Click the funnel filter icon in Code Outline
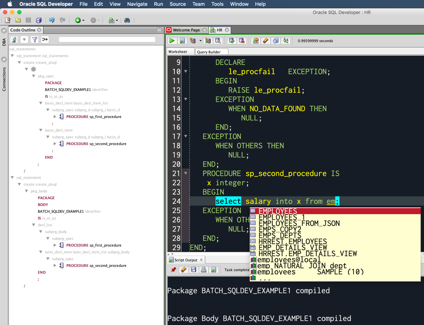 [x=35, y=40]
